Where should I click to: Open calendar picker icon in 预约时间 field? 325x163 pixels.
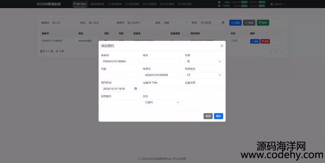click(136, 89)
